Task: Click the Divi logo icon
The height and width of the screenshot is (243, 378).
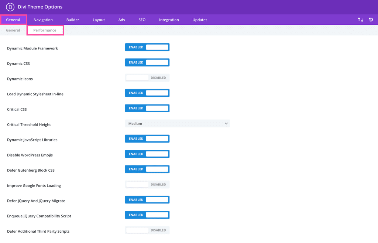Action: (10, 7)
